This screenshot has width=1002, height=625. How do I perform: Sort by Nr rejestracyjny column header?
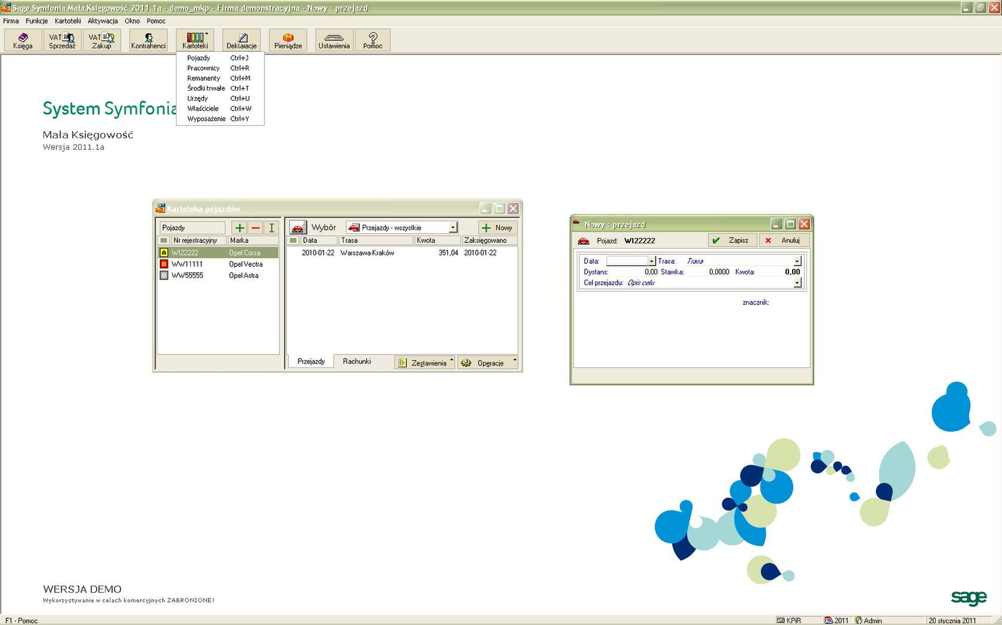click(199, 240)
